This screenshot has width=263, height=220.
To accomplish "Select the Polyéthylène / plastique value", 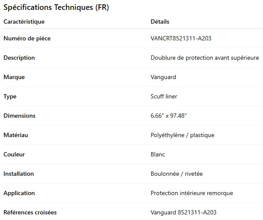I will click(x=182, y=135).
